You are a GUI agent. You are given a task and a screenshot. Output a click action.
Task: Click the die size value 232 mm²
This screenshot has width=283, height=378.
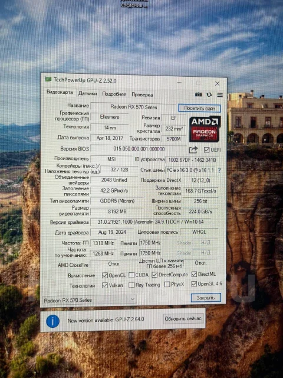(173, 129)
